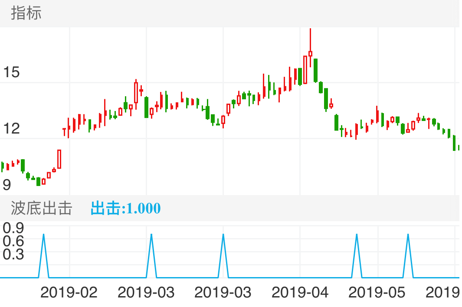
Task: Click the blue 出击:1.000 value
Action: pos(125,208)
